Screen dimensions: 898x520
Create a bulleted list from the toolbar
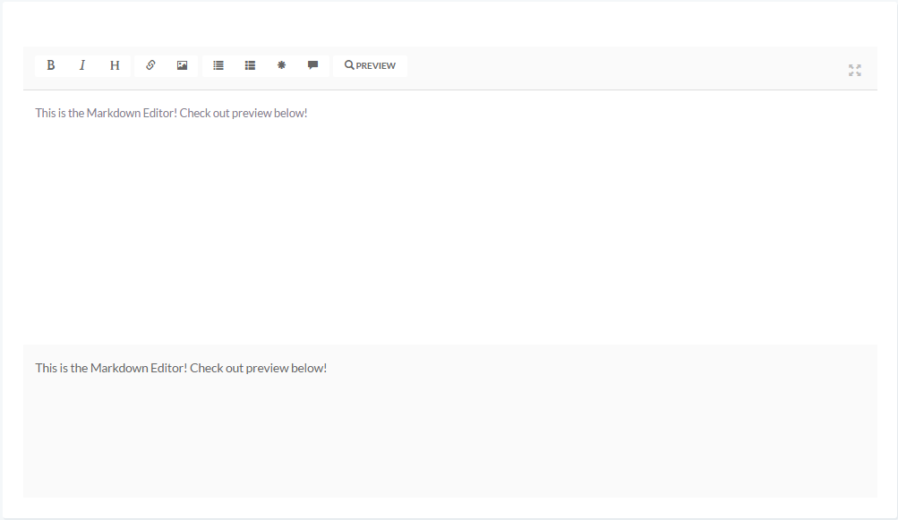point(218,65)
